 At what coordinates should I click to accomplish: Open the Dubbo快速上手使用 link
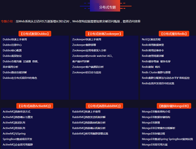tap(15, 40)
